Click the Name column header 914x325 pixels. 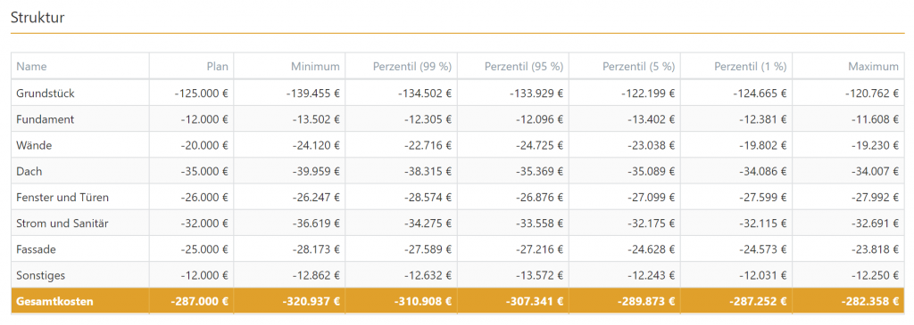(x=31, y=67)
